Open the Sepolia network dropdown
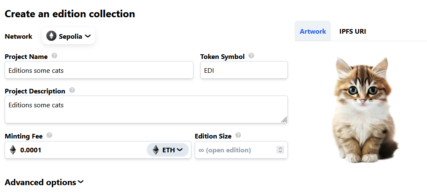427x194 pixels. [x=69, y=36]
